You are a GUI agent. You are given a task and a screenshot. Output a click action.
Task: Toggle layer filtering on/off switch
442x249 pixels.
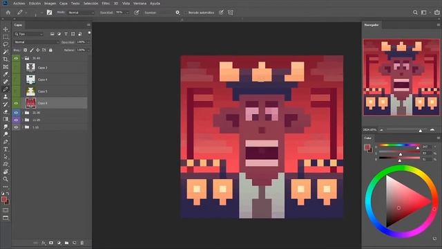pos(89,33)
